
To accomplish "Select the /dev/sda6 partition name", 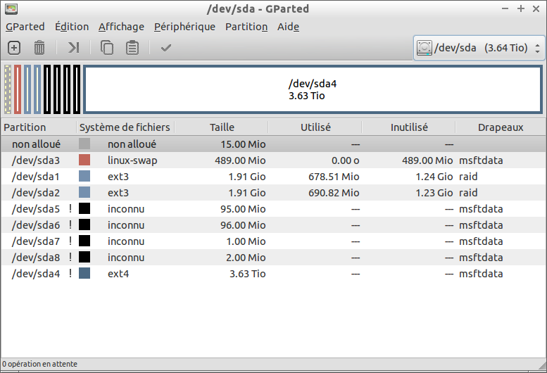I will (36, 225).
